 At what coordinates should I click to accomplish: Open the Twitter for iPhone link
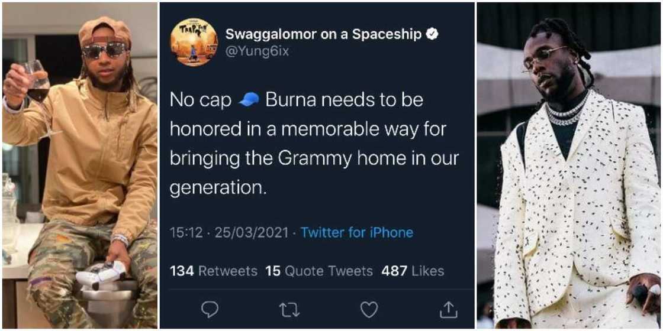pyautogui.click(x=356, y=232)
